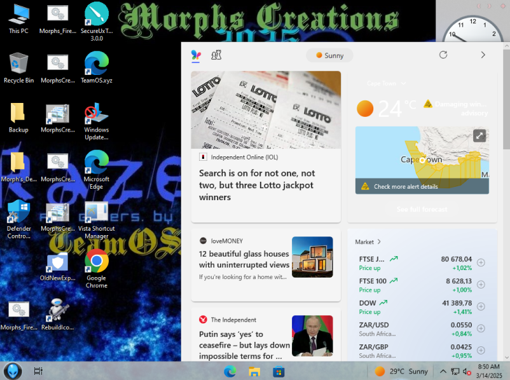Open the games chess-piece tab in widgets
The height and width of the screenshot is (380, 510).
coord(216,55)
